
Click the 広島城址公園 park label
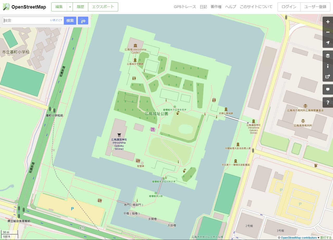click(x=156, y=114)
